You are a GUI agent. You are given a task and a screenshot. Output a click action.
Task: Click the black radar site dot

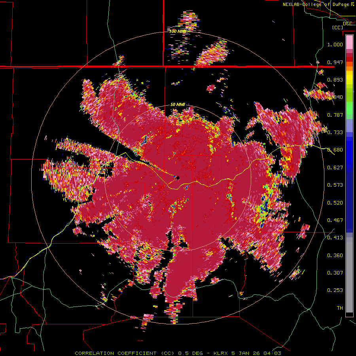[x=178, y=178]
